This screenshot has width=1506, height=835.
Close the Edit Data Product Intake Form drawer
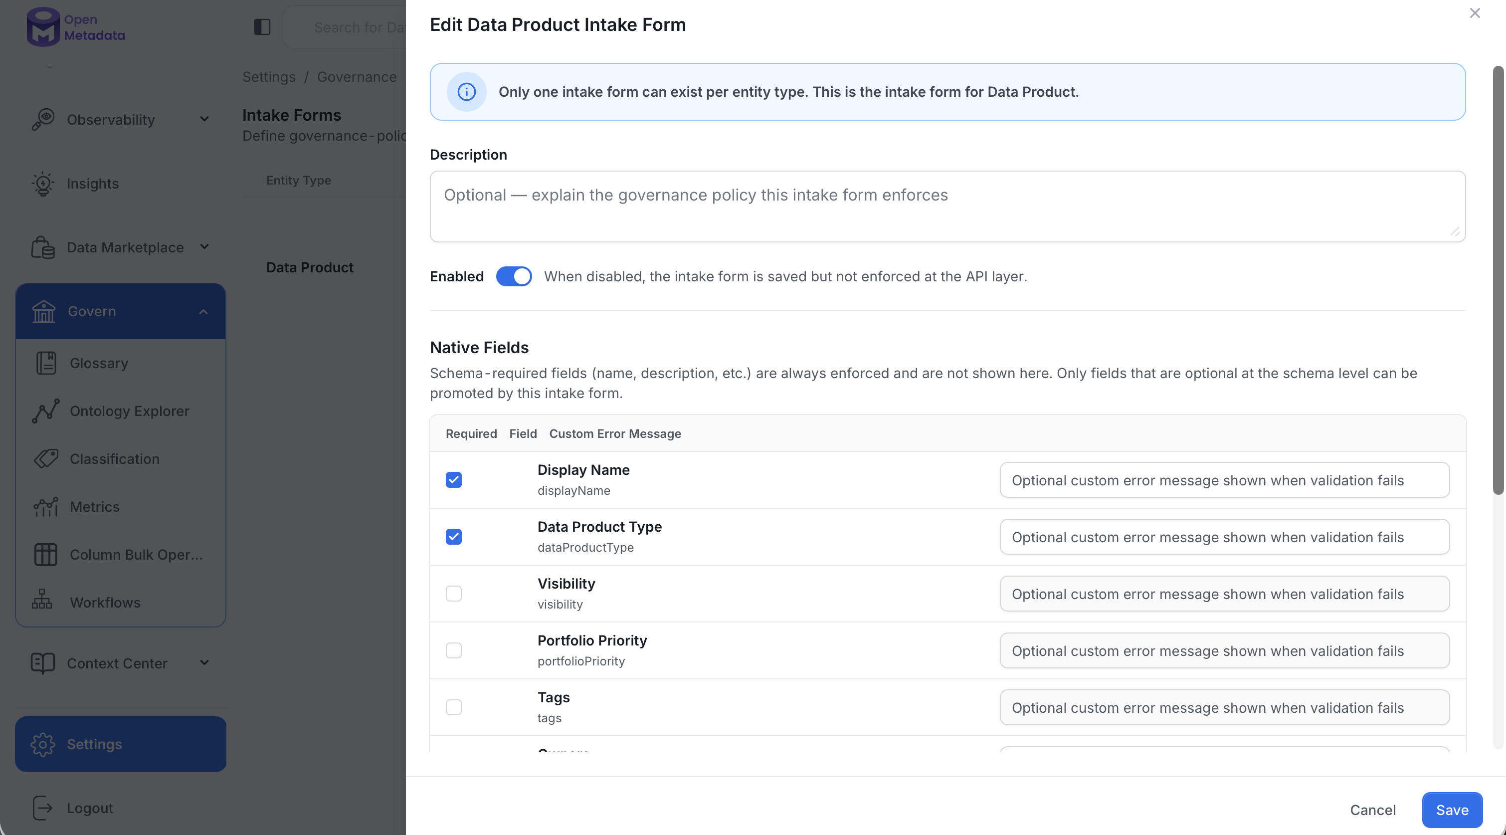click(1475, 13)
